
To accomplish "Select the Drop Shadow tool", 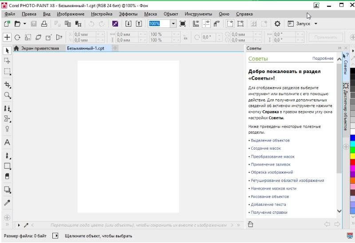I will click(x=7, y=189).
